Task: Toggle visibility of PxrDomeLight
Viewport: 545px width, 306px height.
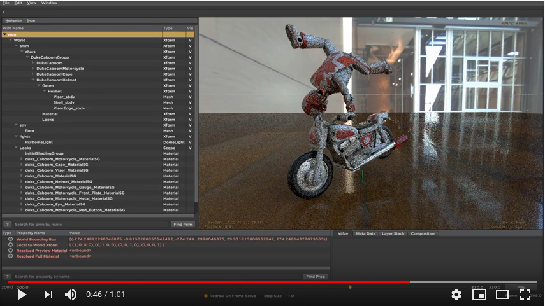Action: click(x=190, y=142)
